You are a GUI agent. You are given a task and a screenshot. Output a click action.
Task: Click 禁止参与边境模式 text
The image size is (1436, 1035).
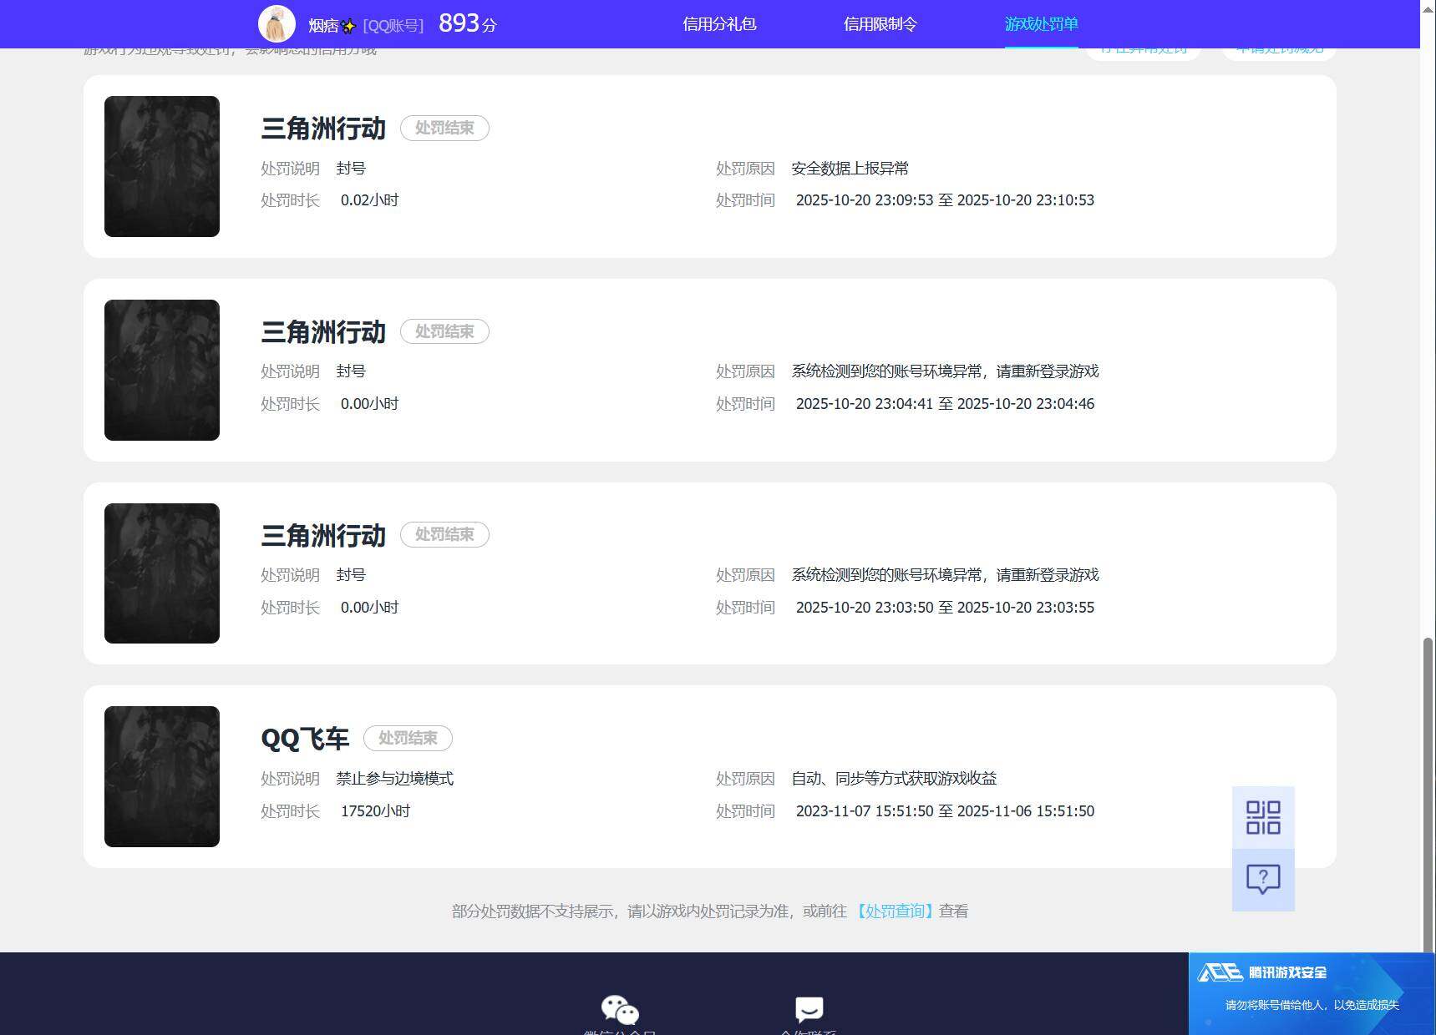click(394, 779)
